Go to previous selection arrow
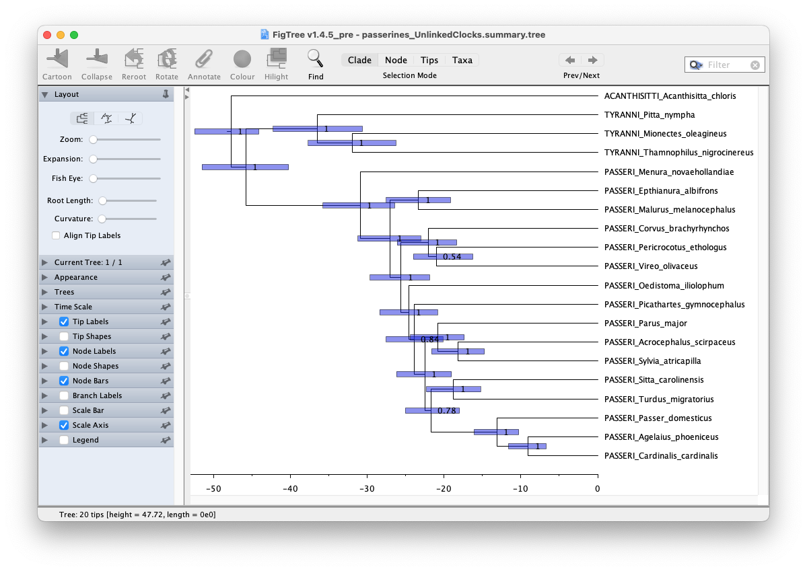 [x=570, y=60]
